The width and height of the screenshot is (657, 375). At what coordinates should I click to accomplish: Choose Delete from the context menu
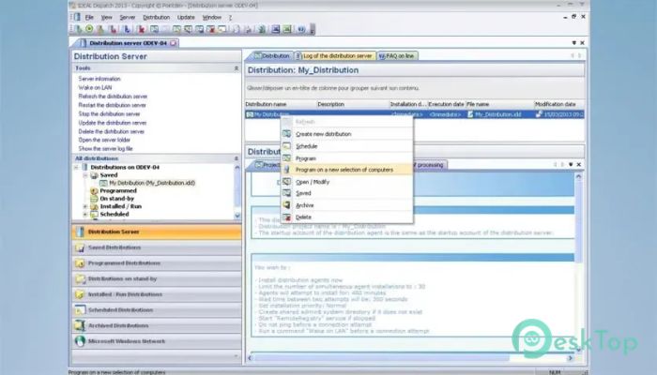[x=346, y=217]
